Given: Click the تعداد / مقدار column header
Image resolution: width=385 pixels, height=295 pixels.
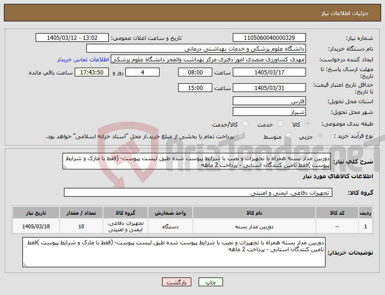Looking at the screenshot, I should click(x=81, y=213).
